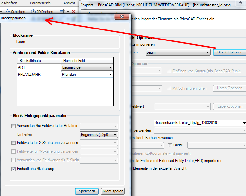
Task: Click the Speichern button
Action: pyautogui.click(x=87, y=191)
